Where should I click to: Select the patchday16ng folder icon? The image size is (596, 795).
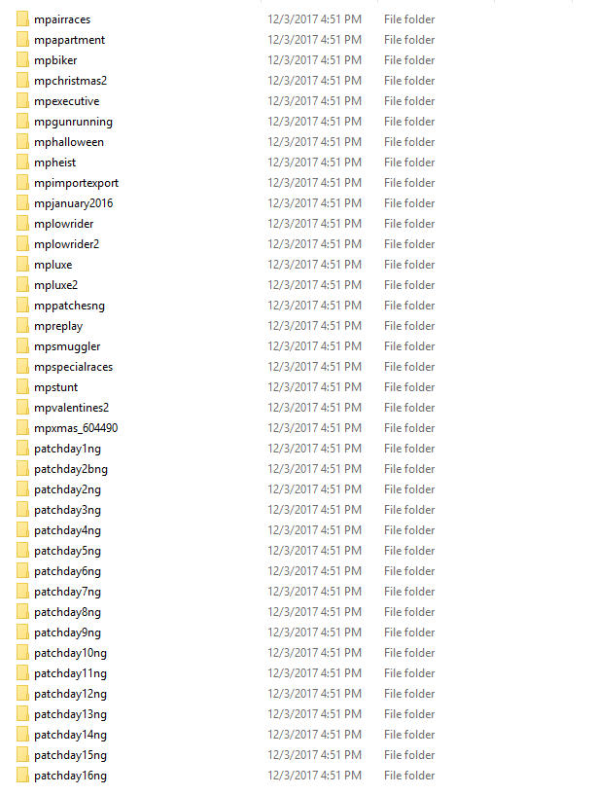[x=22, y=776]
